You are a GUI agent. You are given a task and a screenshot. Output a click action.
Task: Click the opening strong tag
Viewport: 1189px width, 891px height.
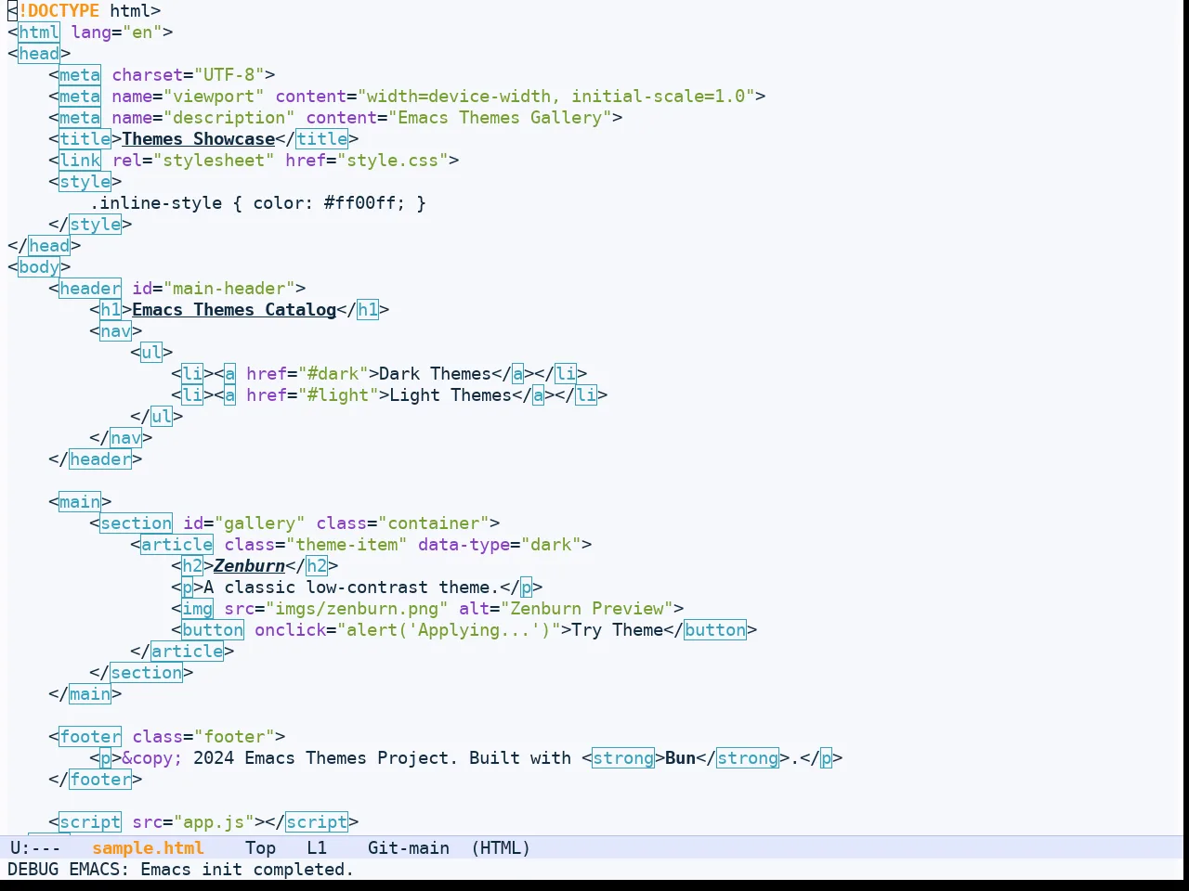(x=623, y=758)
